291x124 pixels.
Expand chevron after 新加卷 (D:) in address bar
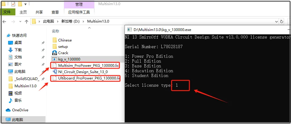pos(83,21)
